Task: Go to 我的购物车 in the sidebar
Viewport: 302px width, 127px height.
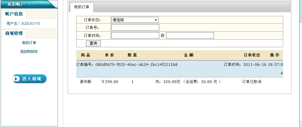Action: coord(29,52)
